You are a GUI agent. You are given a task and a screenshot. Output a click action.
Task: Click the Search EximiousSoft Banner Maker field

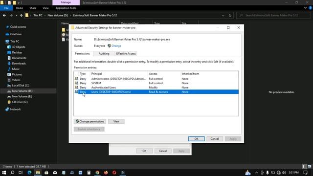click(x=273, y=15)
